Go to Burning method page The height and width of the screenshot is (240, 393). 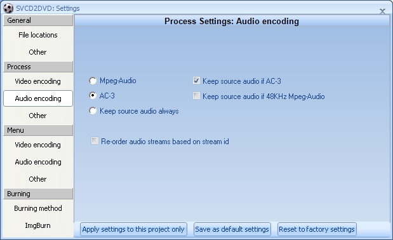[x=38, y=208]
